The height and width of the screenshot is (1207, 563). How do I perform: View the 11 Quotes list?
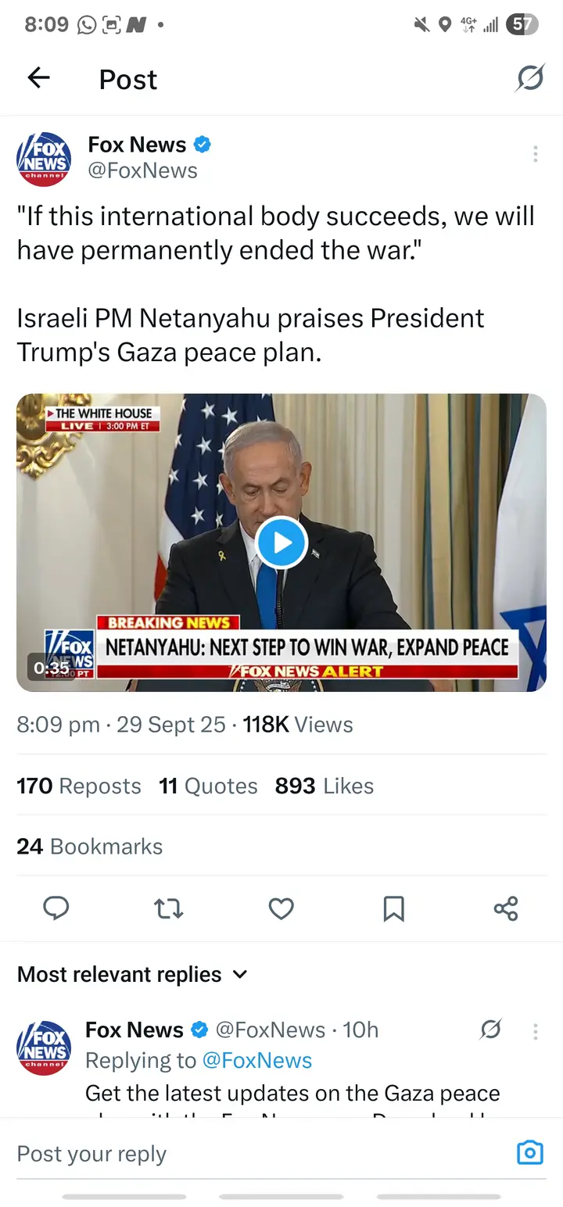208,786
